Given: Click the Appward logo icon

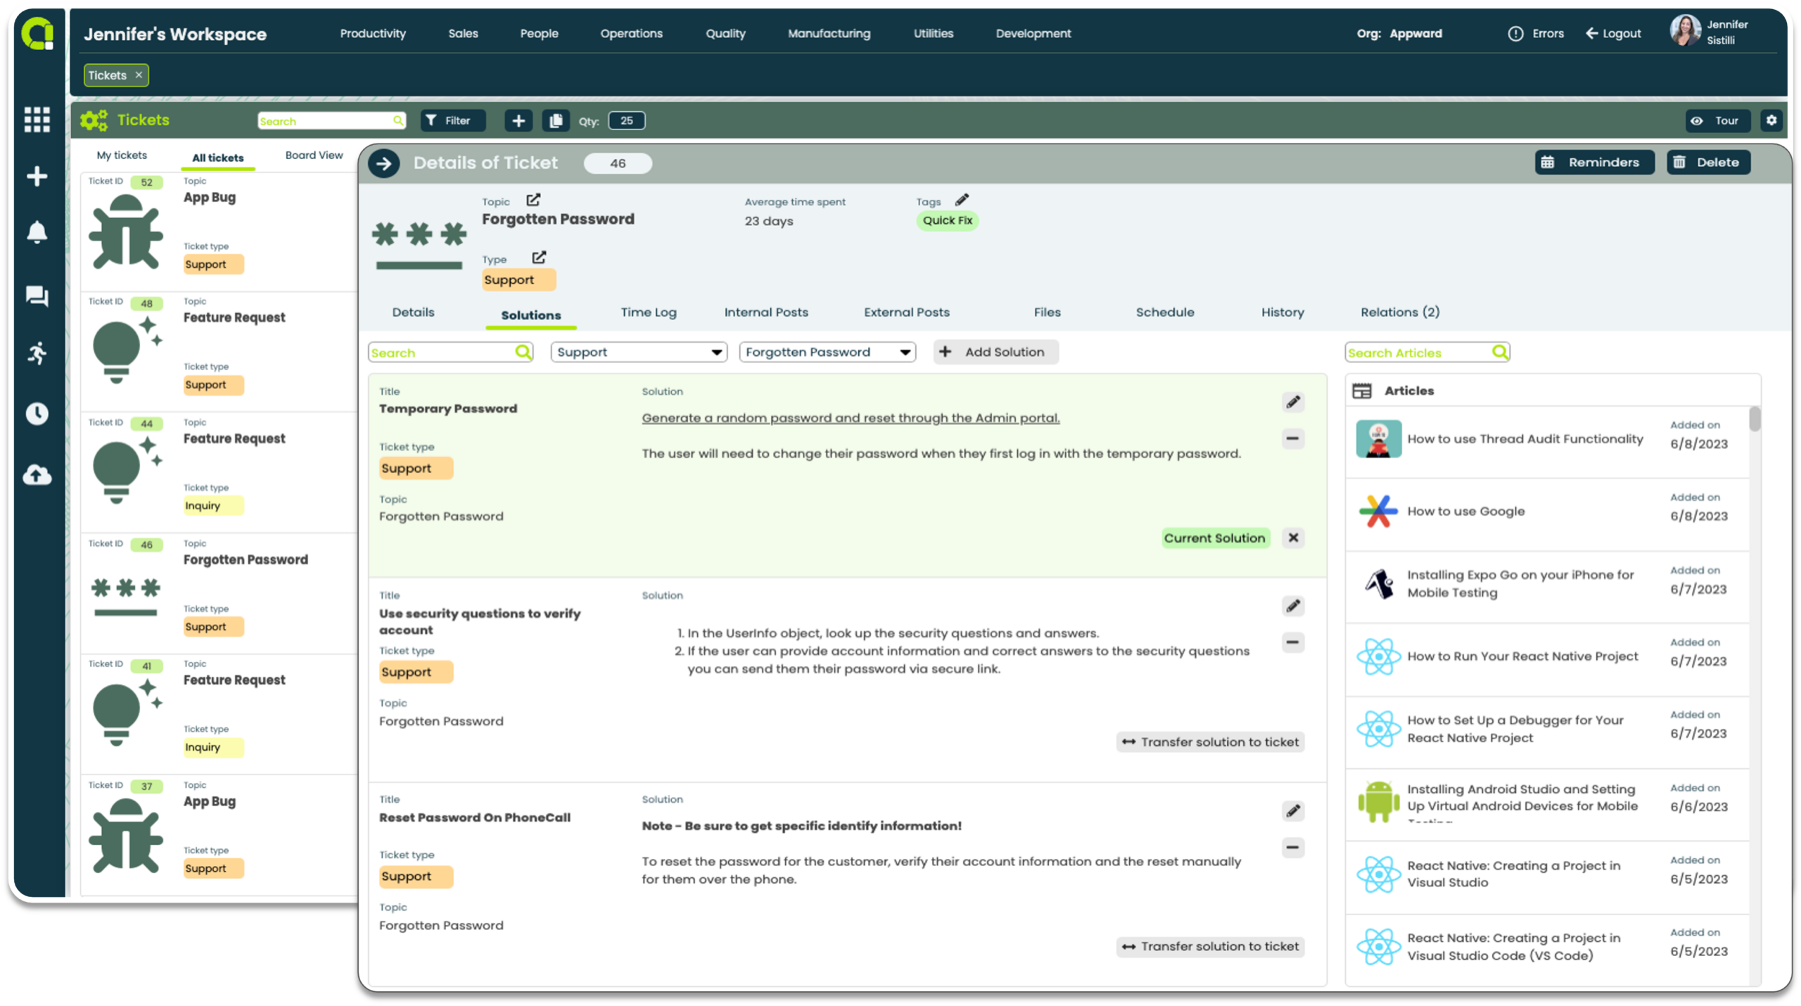Looking at the screenshot, I should click(x=37, y=33).
